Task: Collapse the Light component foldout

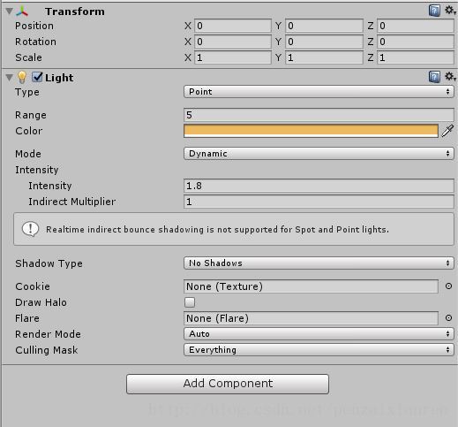Action: coord(10,78)
